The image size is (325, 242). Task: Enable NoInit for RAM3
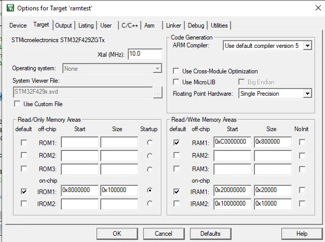click(302, 169)
